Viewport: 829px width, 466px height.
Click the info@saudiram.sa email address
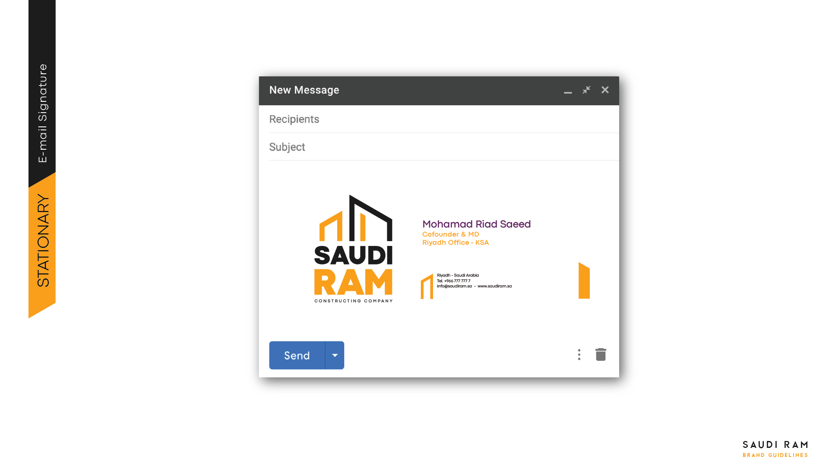pyautogui.click(x=454, y=286)
